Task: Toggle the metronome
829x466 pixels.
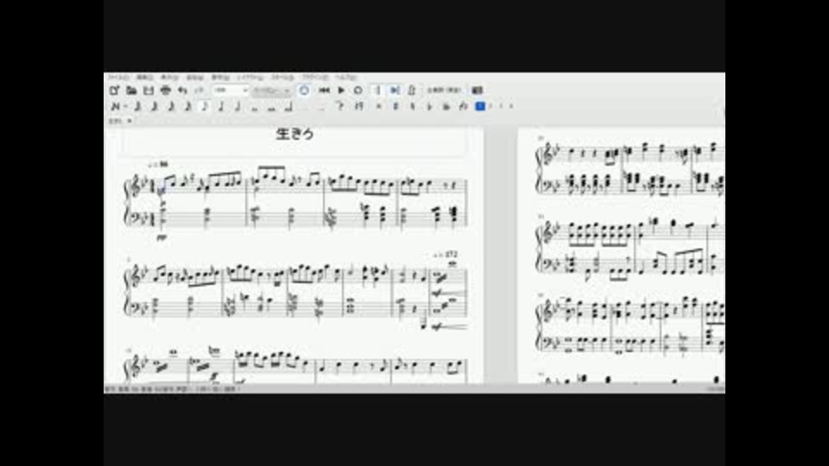Action: click(x=411, y=91)
